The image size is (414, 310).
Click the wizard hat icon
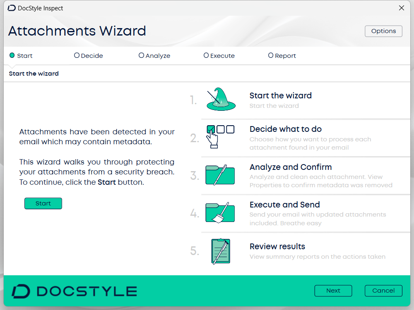tap(221, 99)
